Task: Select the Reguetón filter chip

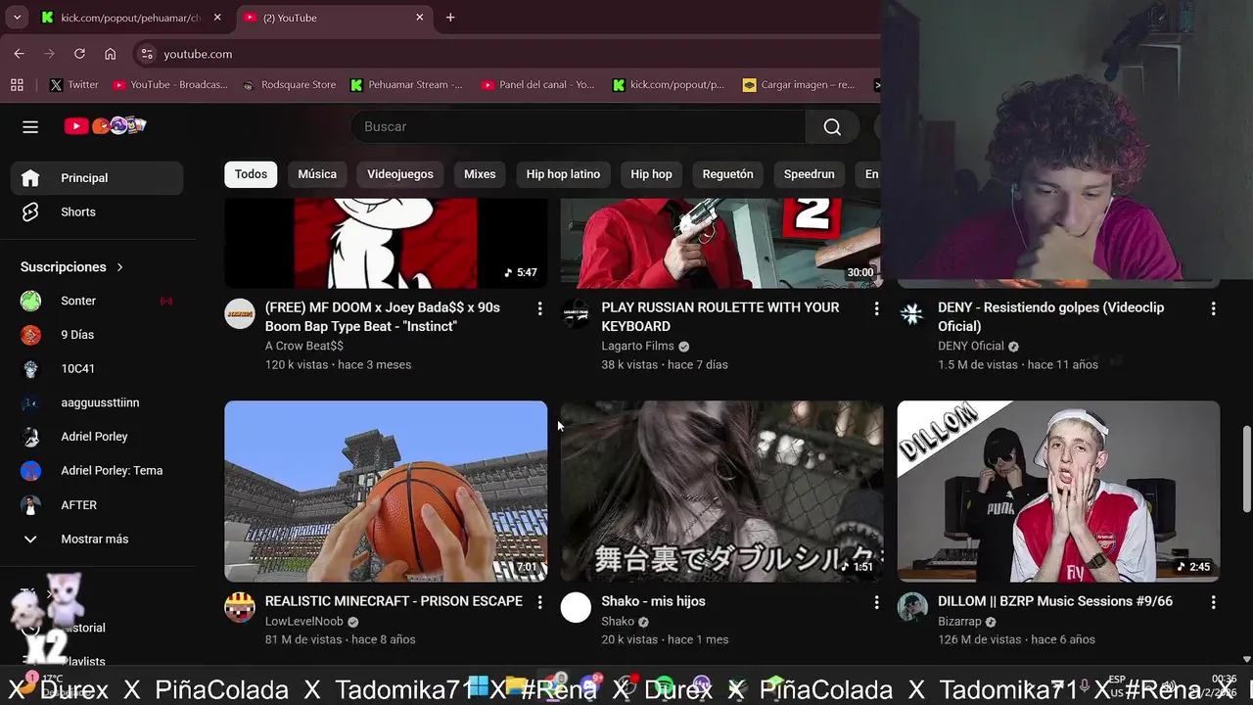Action: 728,174
